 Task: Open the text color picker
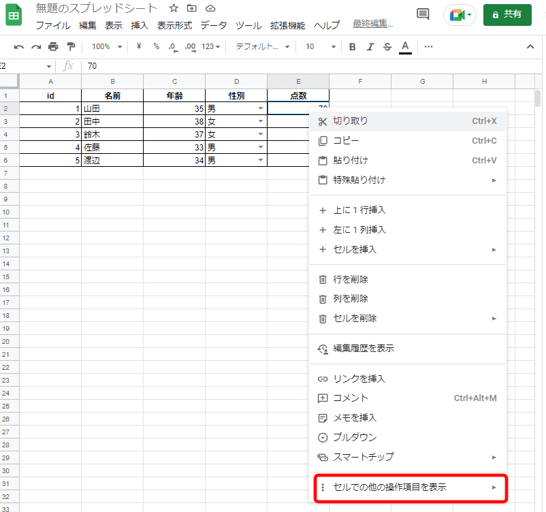coord(405,47)
